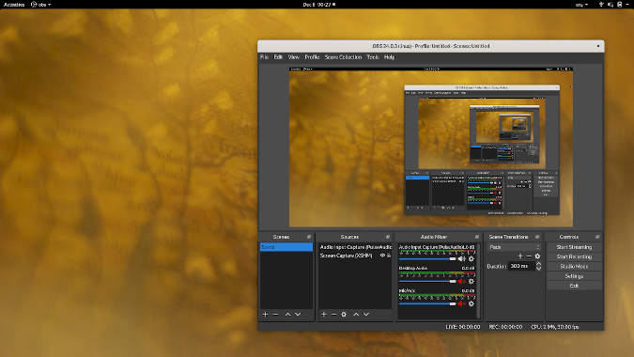This screenshot has height=357, width=634.
Task: Open Mic/Aux mixer settings gear
Action: pos(472,303)
